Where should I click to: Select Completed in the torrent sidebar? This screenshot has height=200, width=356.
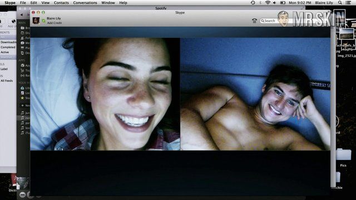[x=8, y=47]
